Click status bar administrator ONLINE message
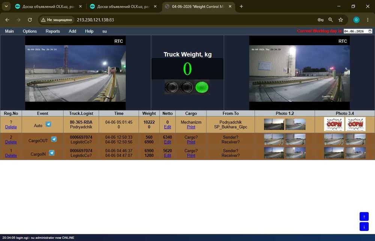 coord(38,238)
